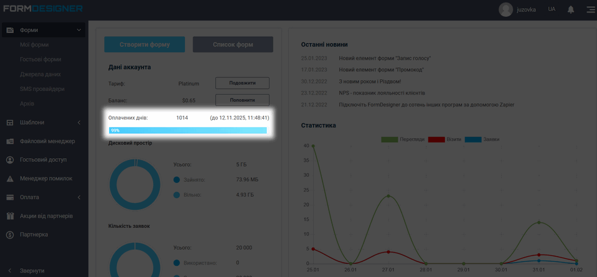597x277 pixels.
Task: Expand the Шаблони sidebar section
Action: [78, 123]
